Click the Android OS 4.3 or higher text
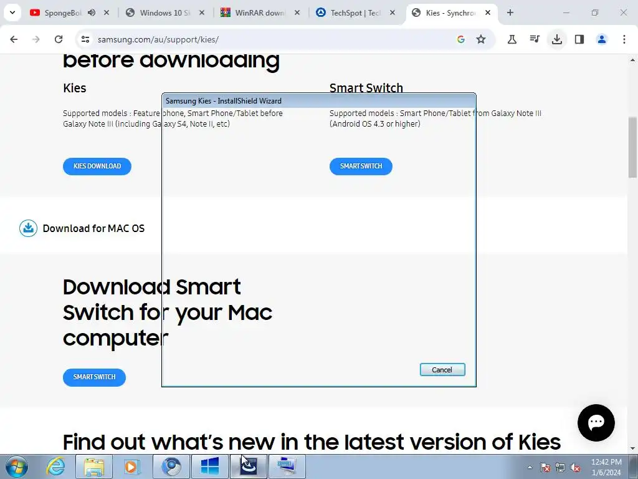The image size is (638, 479). coord(374,124)
